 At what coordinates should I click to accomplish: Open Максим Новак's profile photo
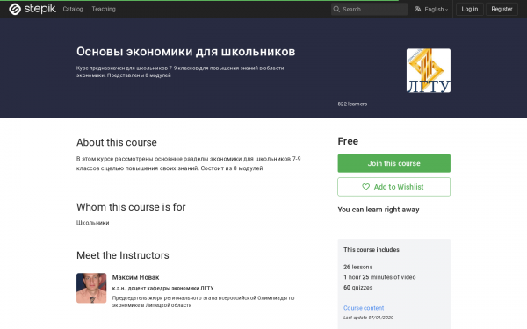coord(91,288)
